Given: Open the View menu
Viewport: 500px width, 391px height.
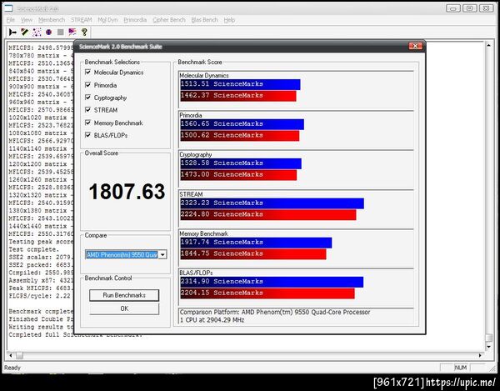Looking at the screenshot, I should [x=27, y=20].
